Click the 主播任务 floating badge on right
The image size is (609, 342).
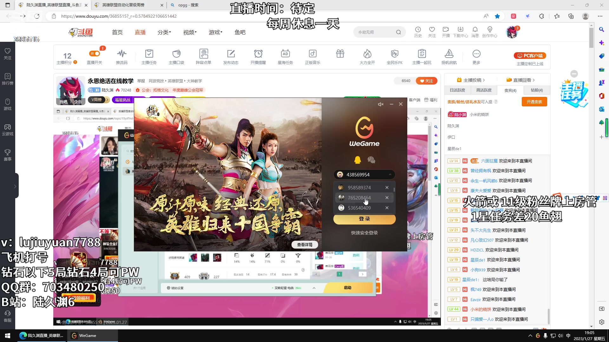pyautogui.click(x=574, y=94)
